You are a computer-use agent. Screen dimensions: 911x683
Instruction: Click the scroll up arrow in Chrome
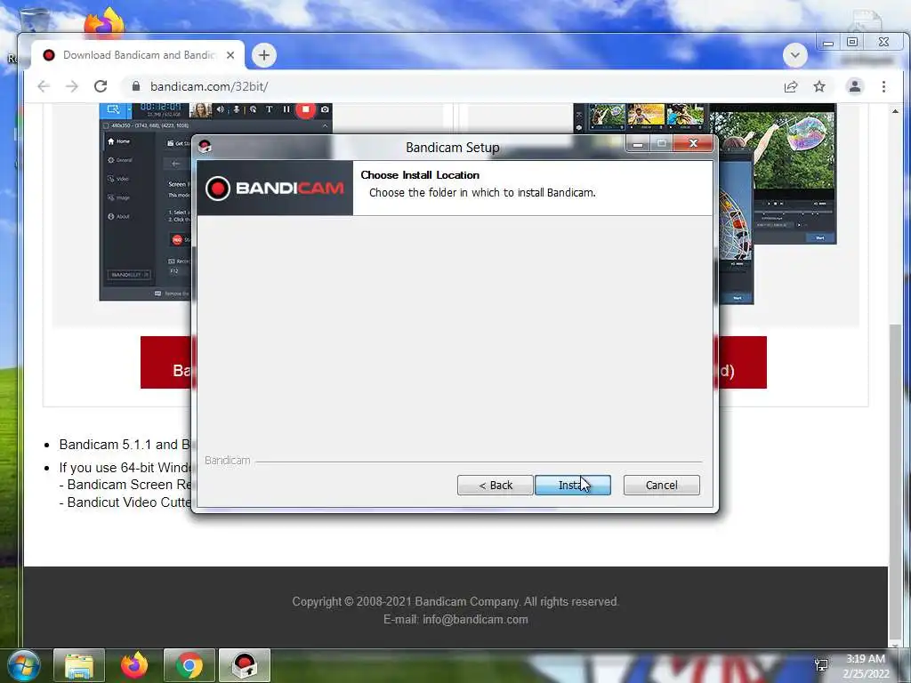click(895, 110)
